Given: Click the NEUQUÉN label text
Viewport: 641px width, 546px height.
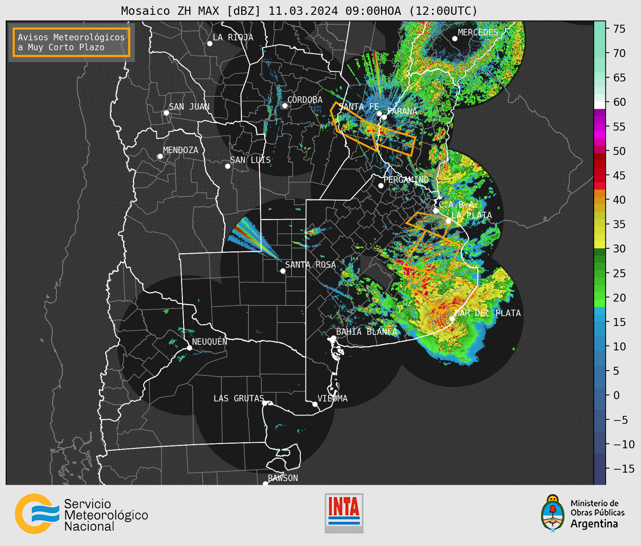Looking at the screenshot, I should click(210, 341).
